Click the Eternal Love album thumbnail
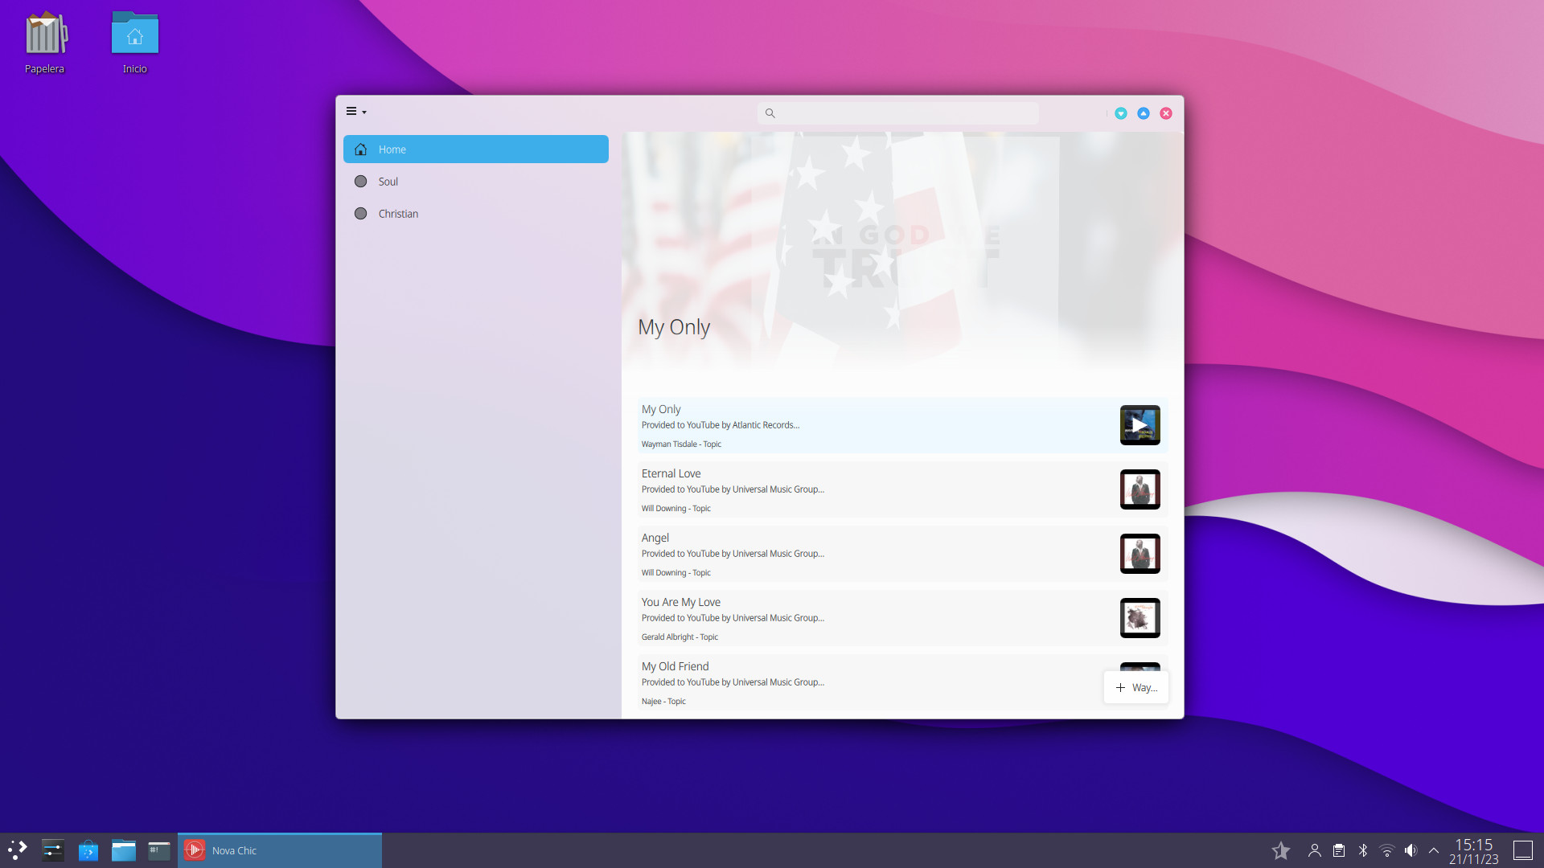 click(1140, 489)
